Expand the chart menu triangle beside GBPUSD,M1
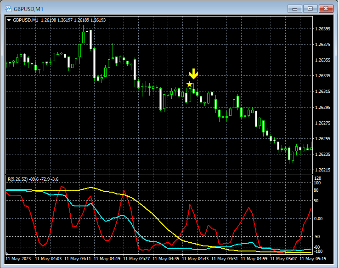Viewport: 339px width, 268px height. coord(9,20)
